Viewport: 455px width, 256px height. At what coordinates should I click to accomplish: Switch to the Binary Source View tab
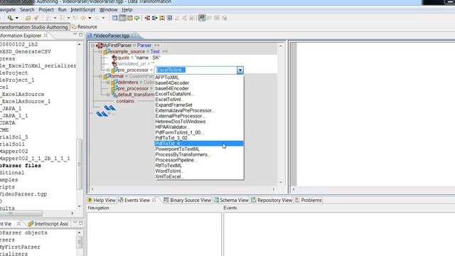coord(187,201)
